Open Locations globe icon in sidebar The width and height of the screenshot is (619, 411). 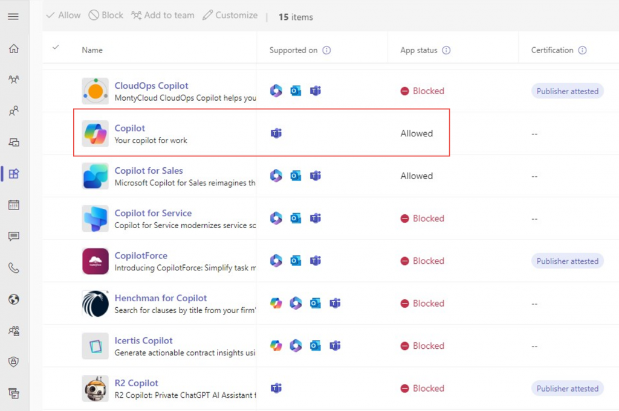click(14, 299)
